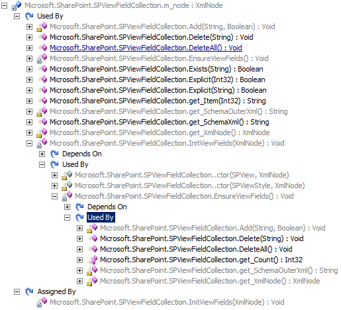Click the arrow icon beside first Depends On
This screenshot has height=310, width=341.
click(x=54, y=154)
